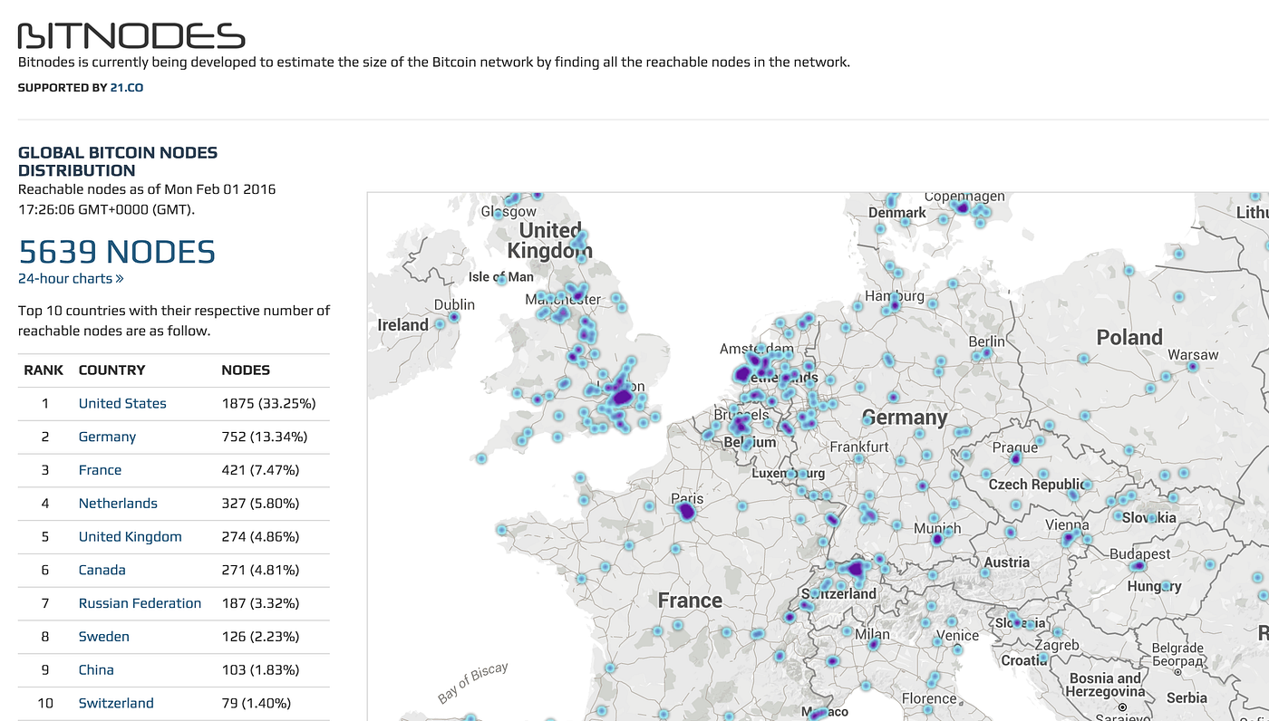Click the large bold Germany map label
Image resolution: width=1269 pixels, height=721 pixels.
[x=905, y=418]
